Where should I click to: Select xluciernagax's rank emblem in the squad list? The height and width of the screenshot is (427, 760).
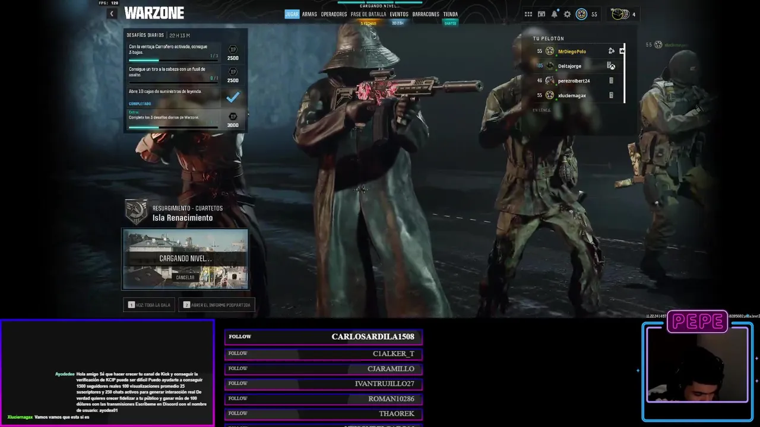coord(550,95)
